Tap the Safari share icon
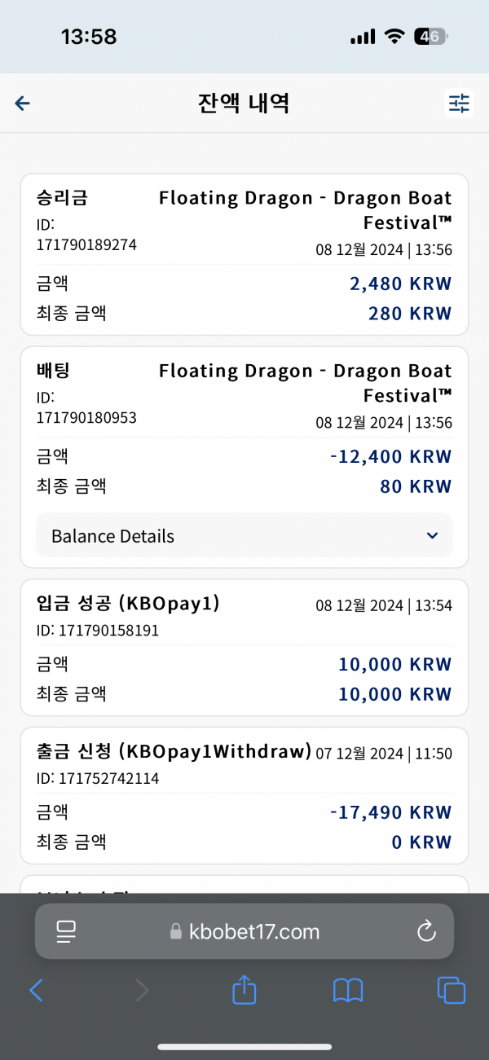 click(244, 990)
